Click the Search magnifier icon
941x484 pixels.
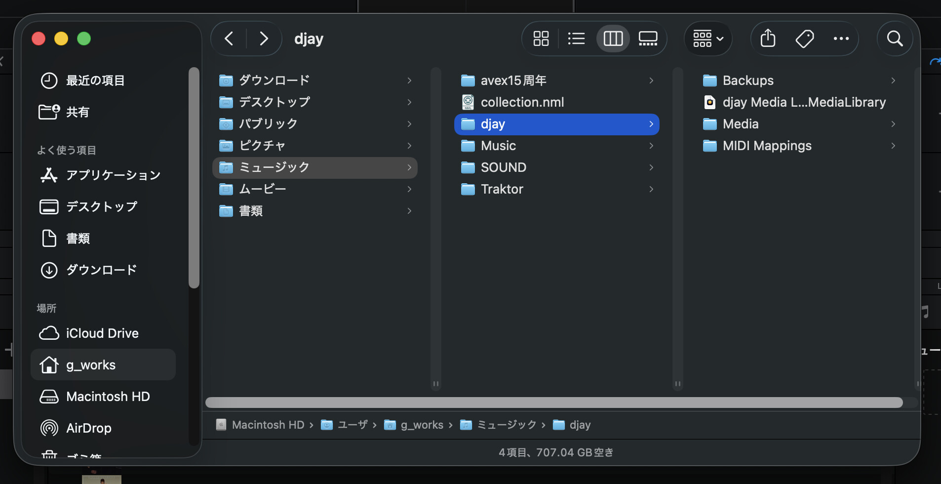895,39
